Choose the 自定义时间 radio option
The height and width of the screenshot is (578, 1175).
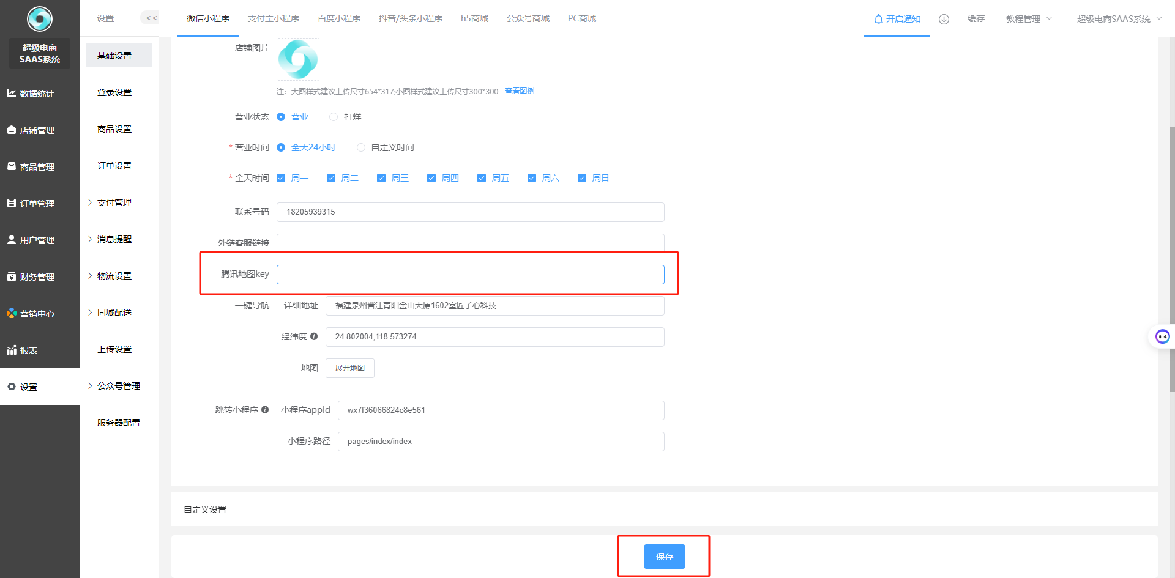(361, 147)
